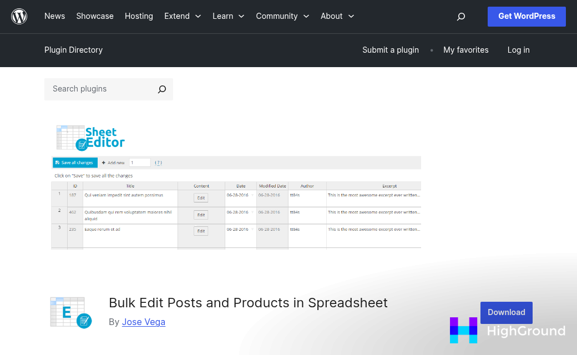Open the About dropdown chevron
Image resolution: width=577 pixels, height=355 pixels.
point(351,16)
